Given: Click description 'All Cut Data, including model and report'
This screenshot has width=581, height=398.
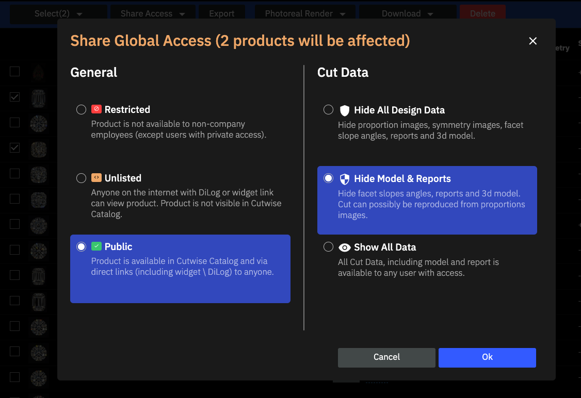Looking at the screenshot, I should pyautogui.click(x=418, y=267).
